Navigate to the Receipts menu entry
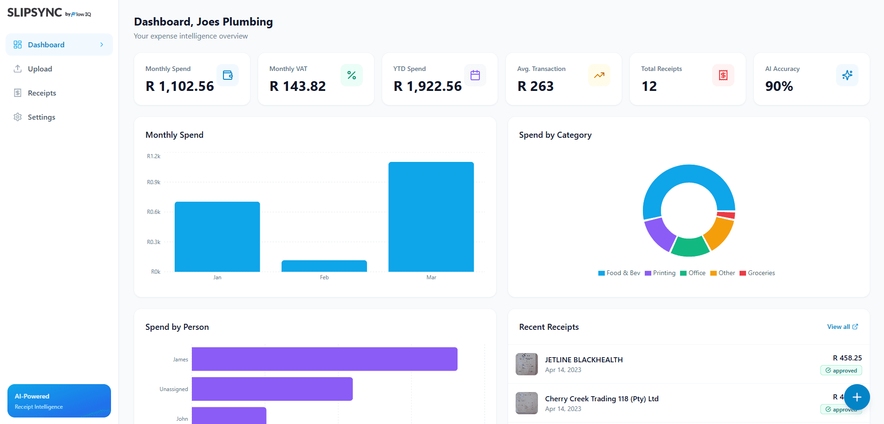 click(x=42, y=93)
